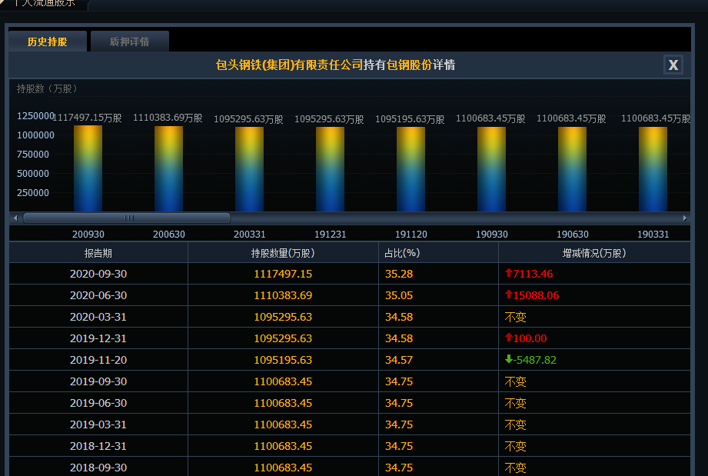Select the 200930 bar in the chart

88,168
